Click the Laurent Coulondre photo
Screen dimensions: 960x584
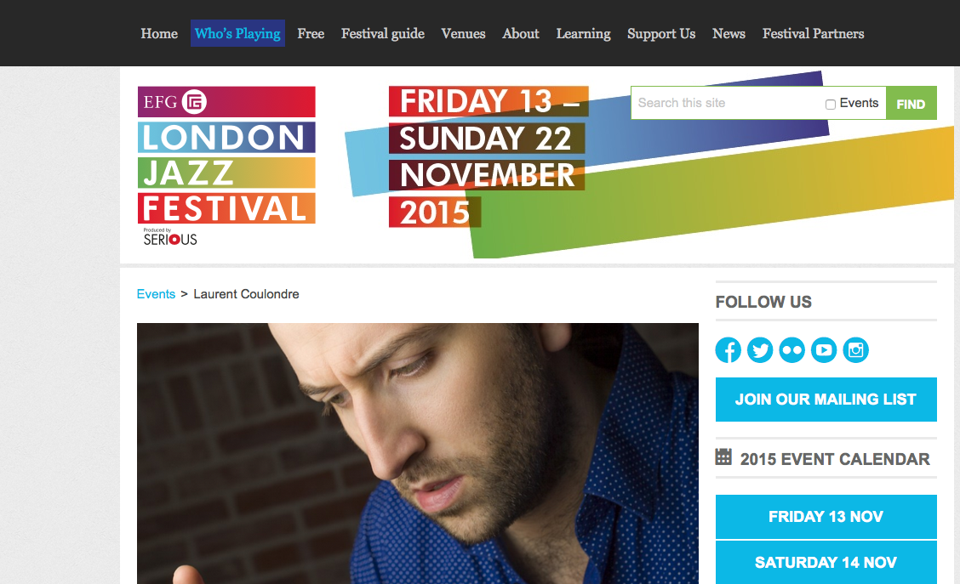tap(418, 453)
